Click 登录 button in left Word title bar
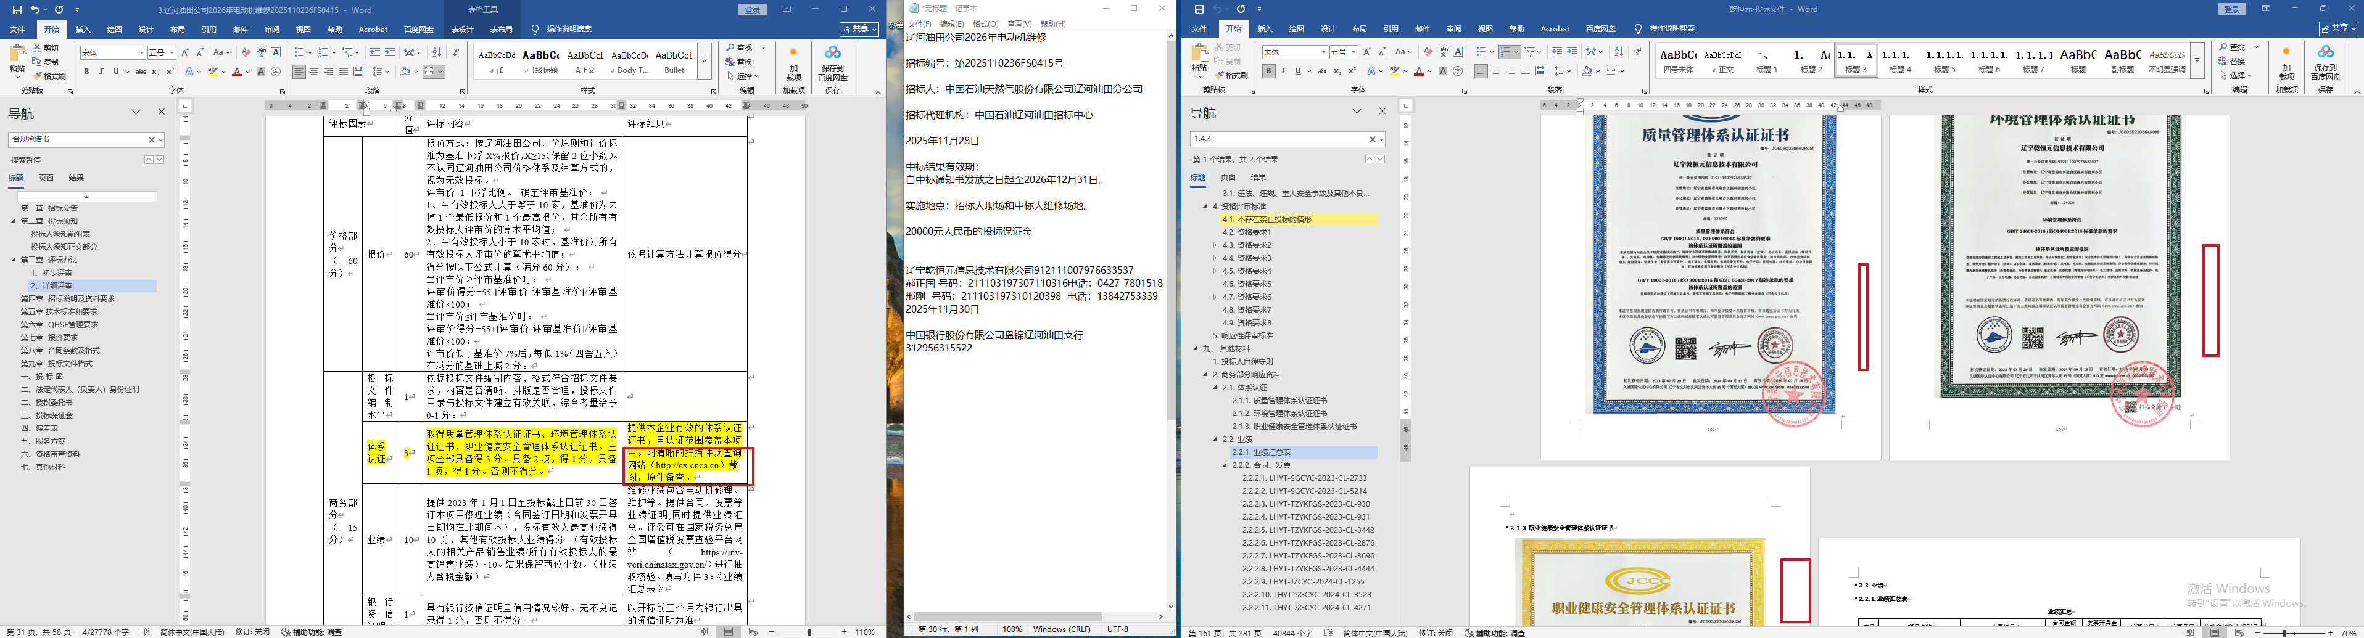 pos(753,9)
